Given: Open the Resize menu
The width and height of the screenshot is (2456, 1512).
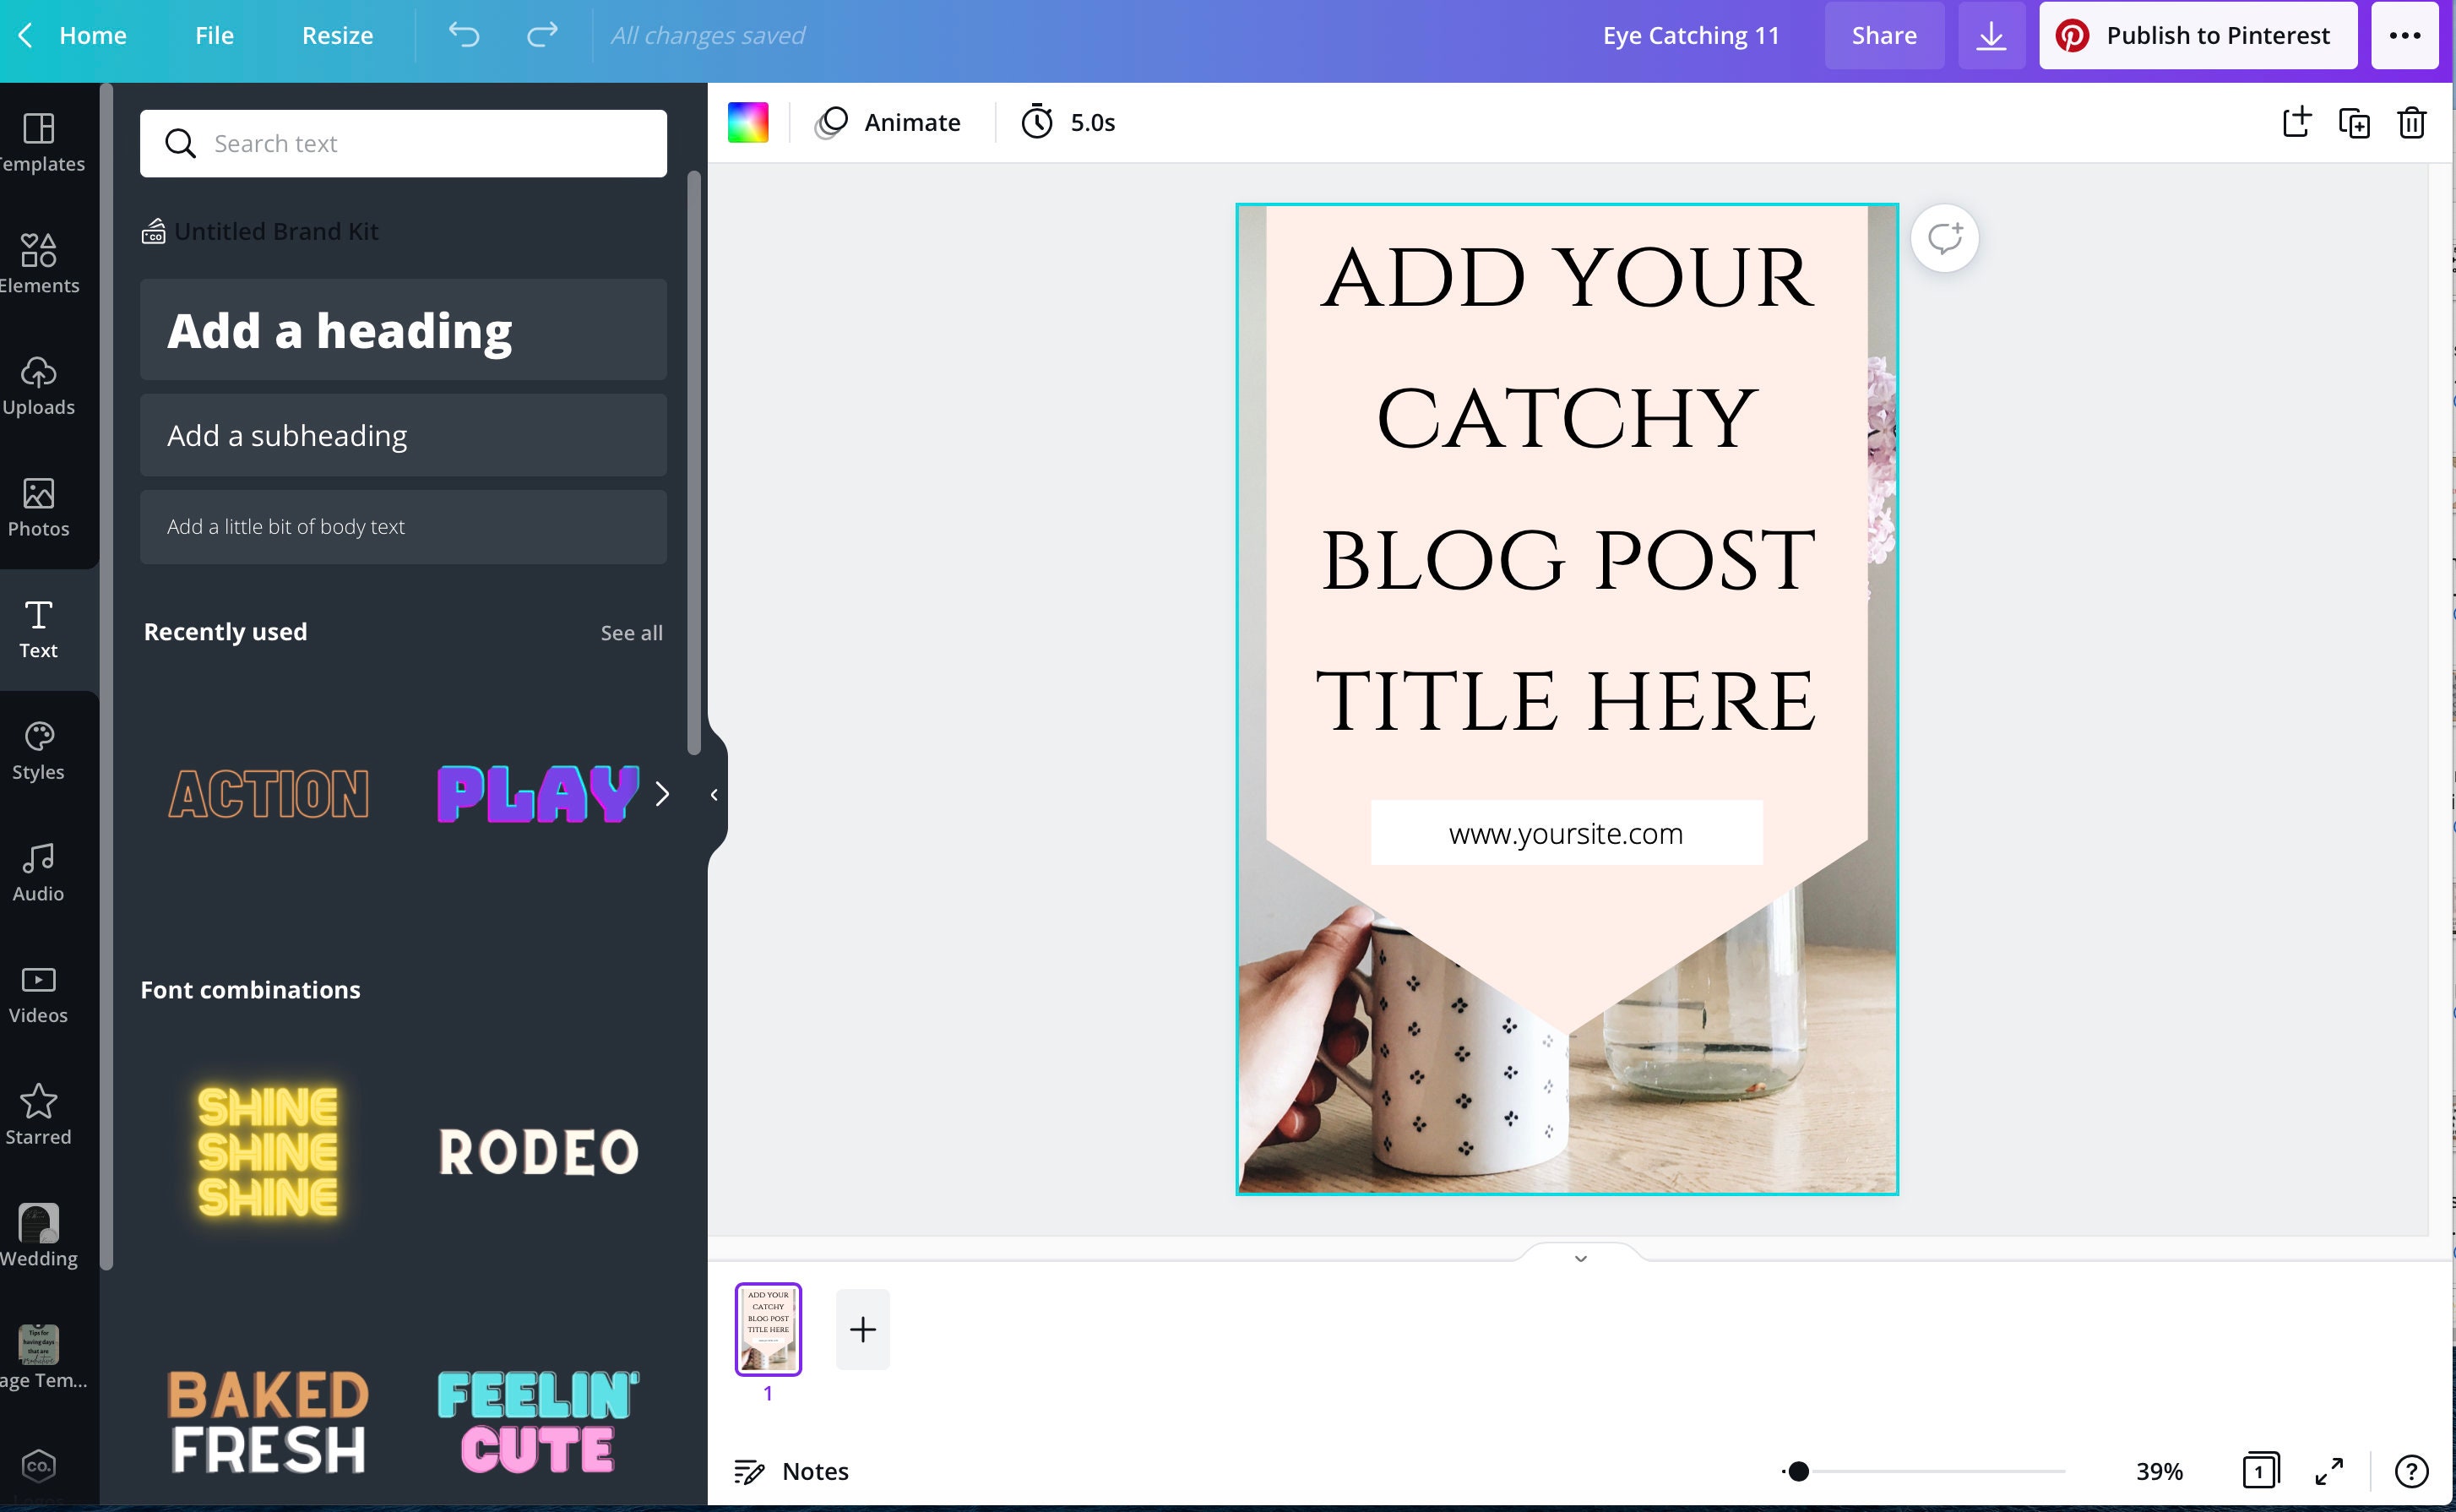Looking at the screenshot, I should (337, 35).
